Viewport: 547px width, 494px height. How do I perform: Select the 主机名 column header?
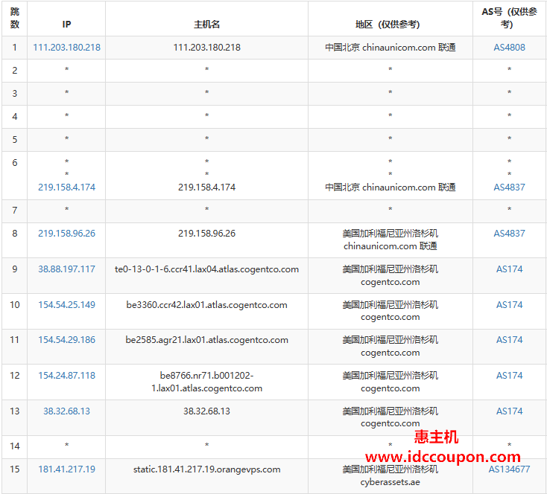(206, 18)
